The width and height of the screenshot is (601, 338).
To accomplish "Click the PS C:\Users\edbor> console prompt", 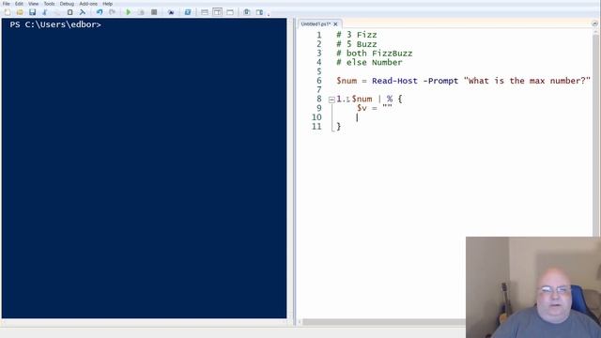I will coord(55,24).
